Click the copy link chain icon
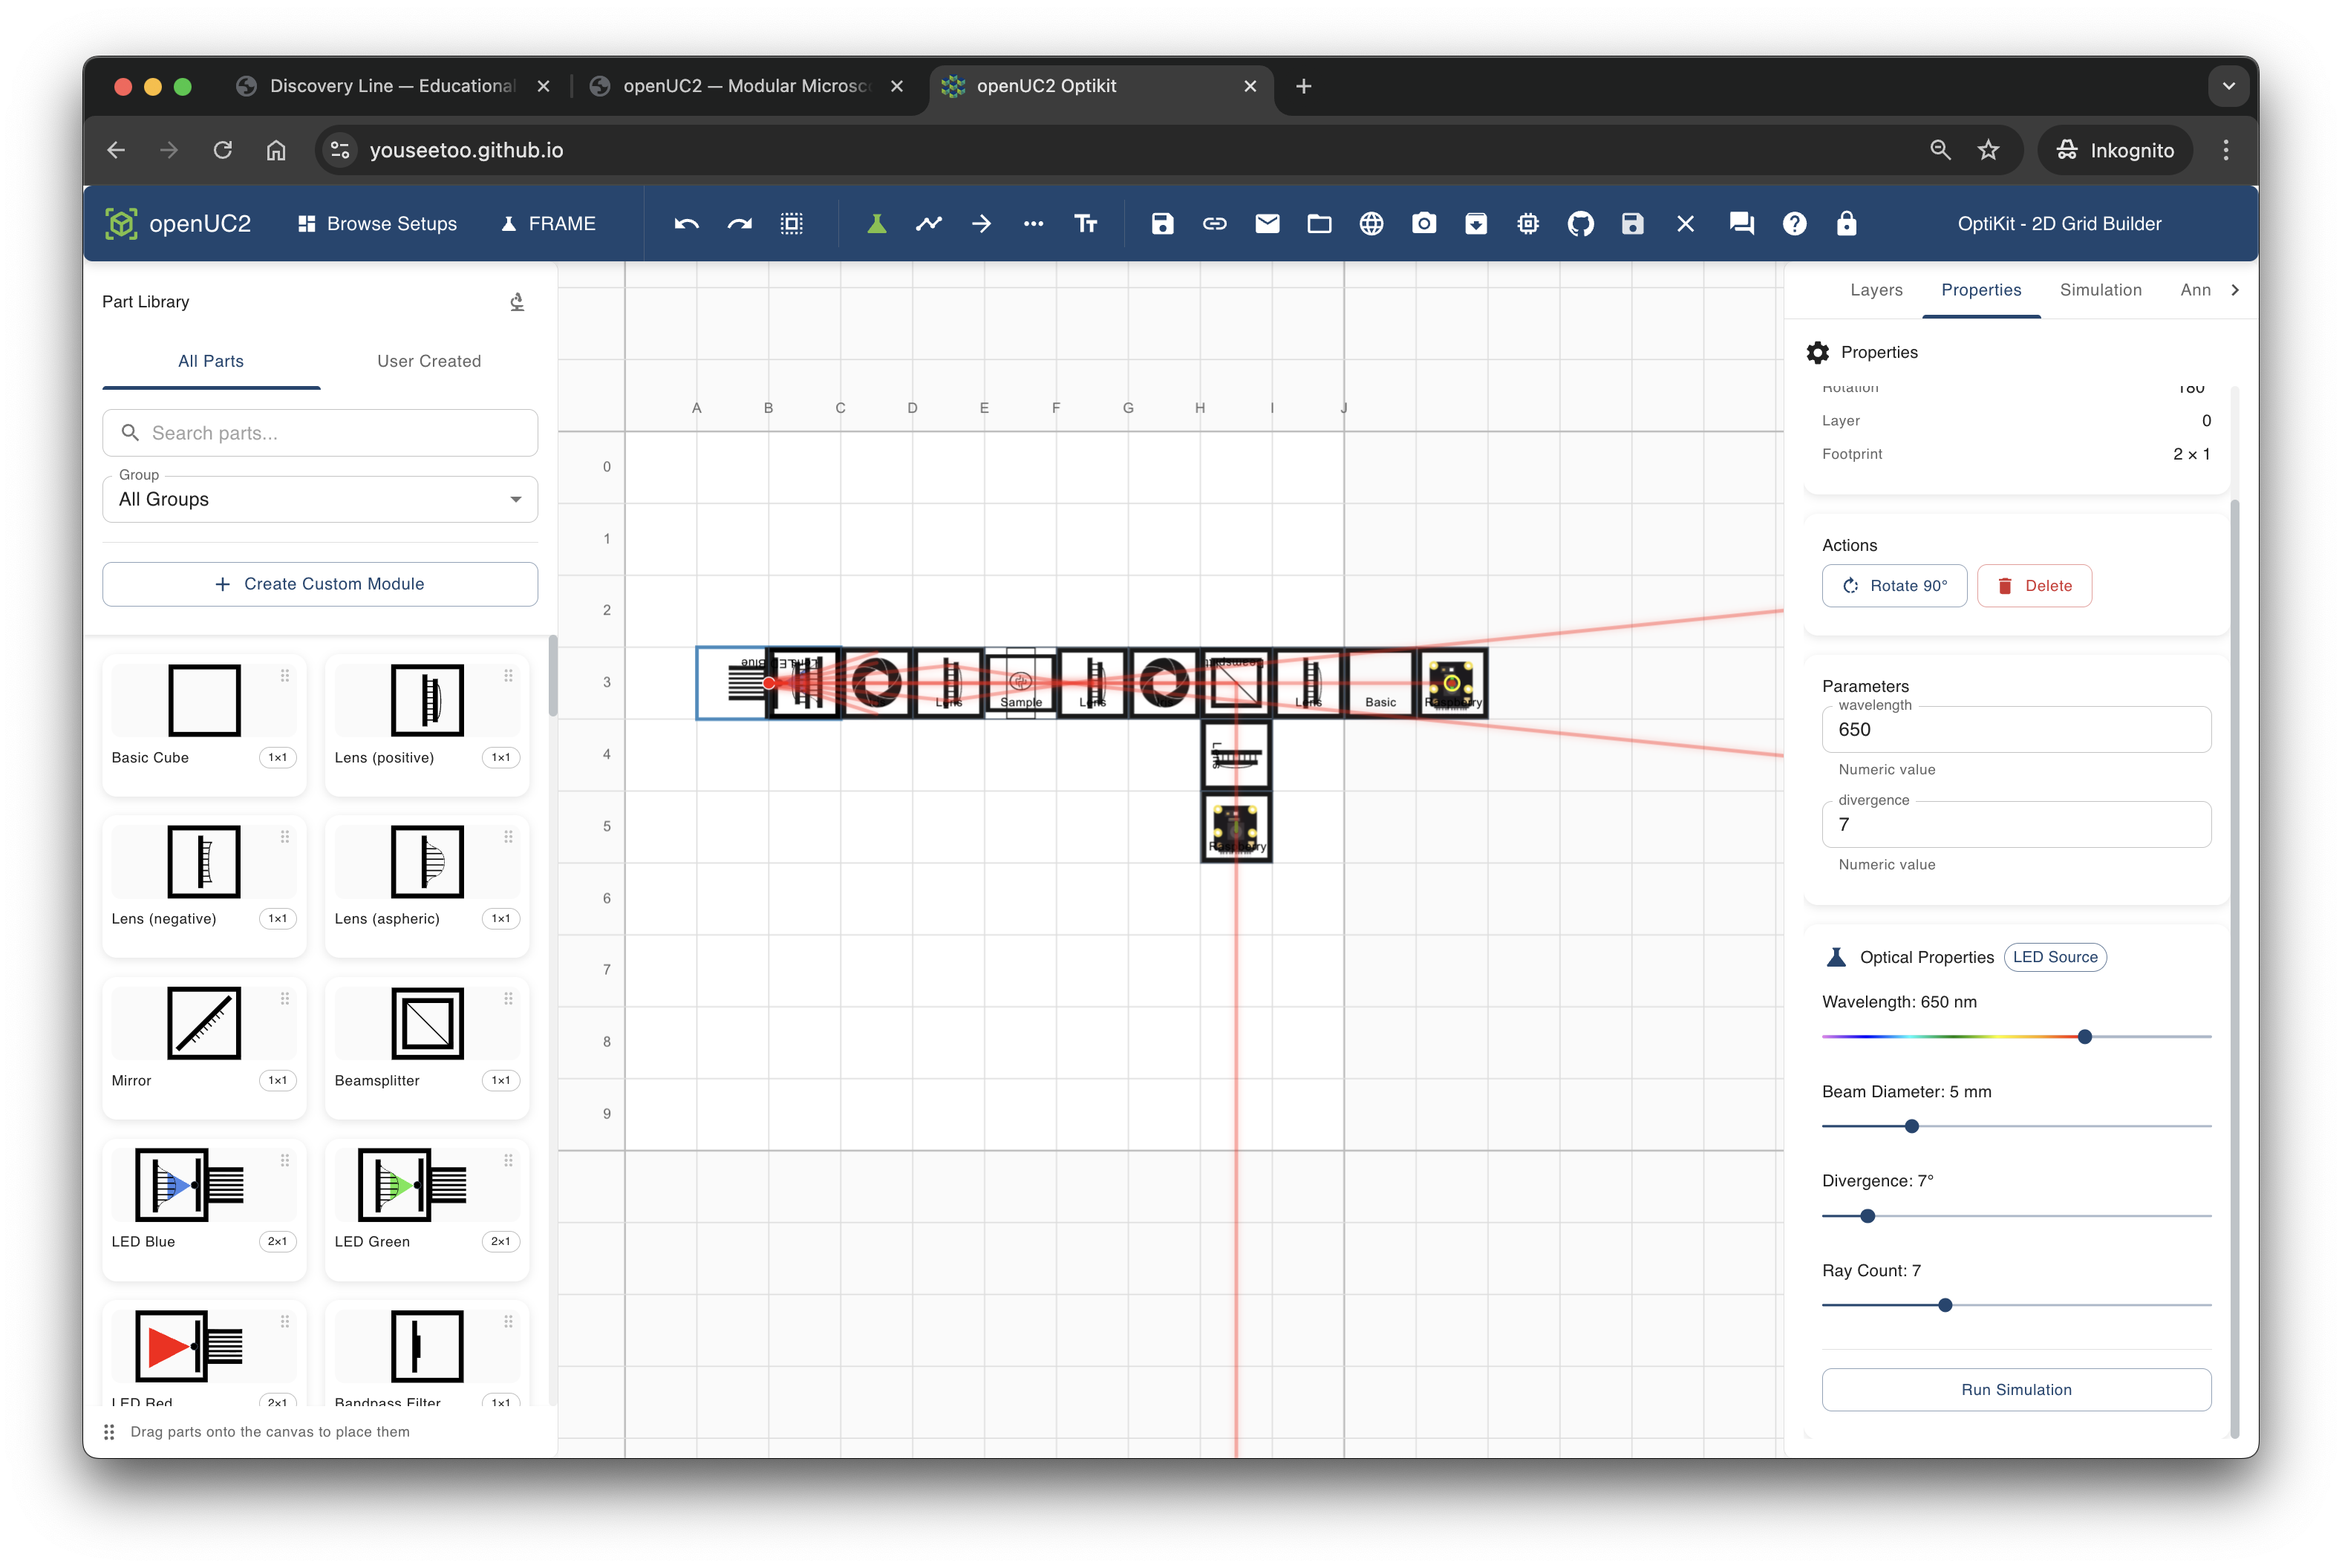 click(1214, 224)
